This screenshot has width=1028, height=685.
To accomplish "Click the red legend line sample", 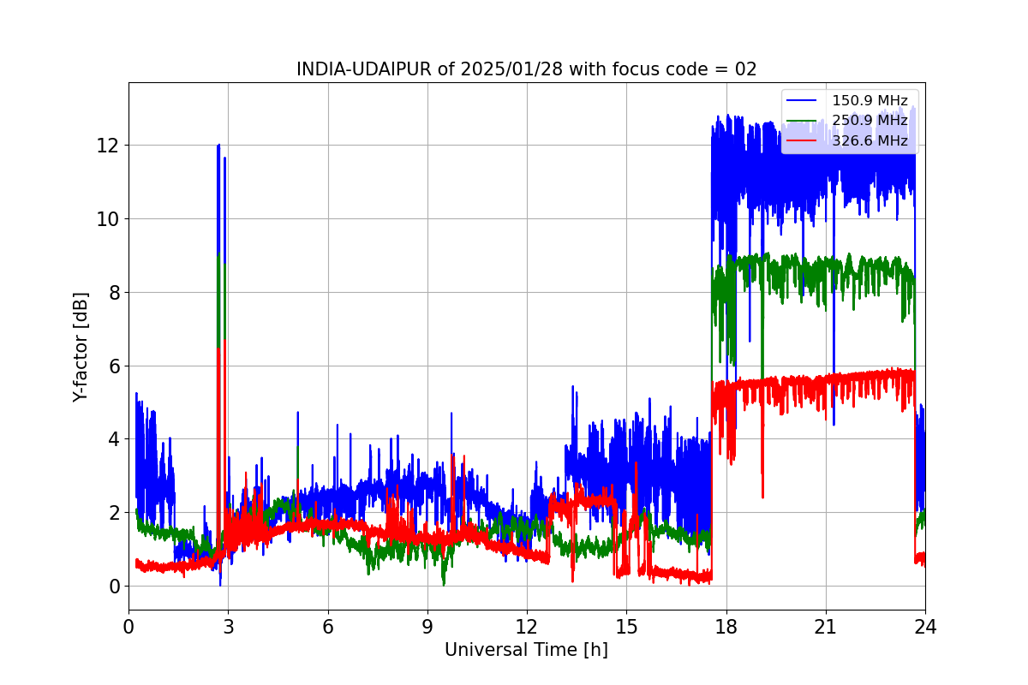I will (802, 141).
